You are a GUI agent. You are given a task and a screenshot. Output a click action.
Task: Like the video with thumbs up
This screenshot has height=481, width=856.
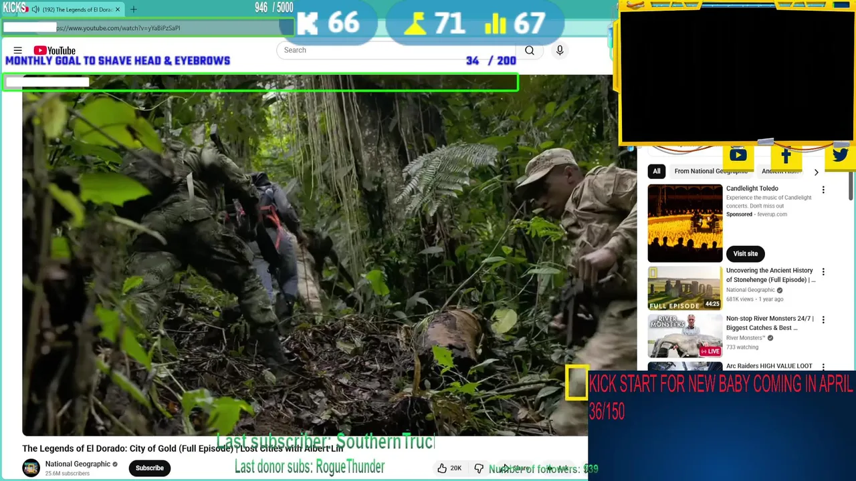442,468
